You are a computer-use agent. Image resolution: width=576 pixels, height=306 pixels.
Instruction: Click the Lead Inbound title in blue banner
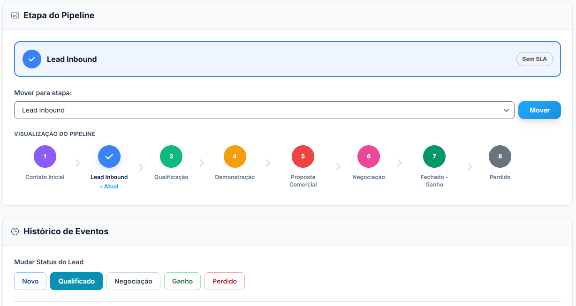click(x=72, y=59)
